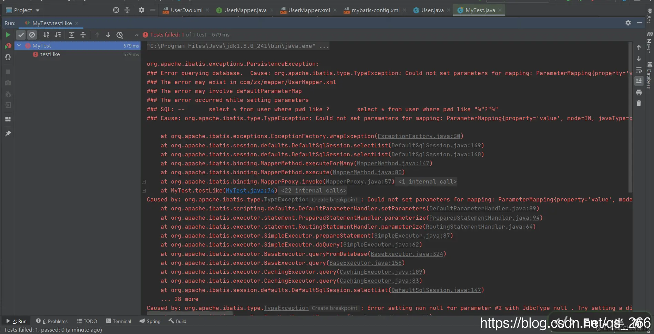
Task: Open the Terminal tool window tab
Action: tap(119, 321)
